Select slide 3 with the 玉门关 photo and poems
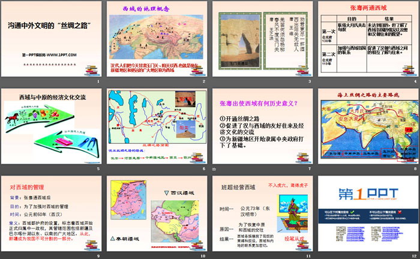Viewport: 420px width, 259px height. pyautogui.click(x=263, y=39)
